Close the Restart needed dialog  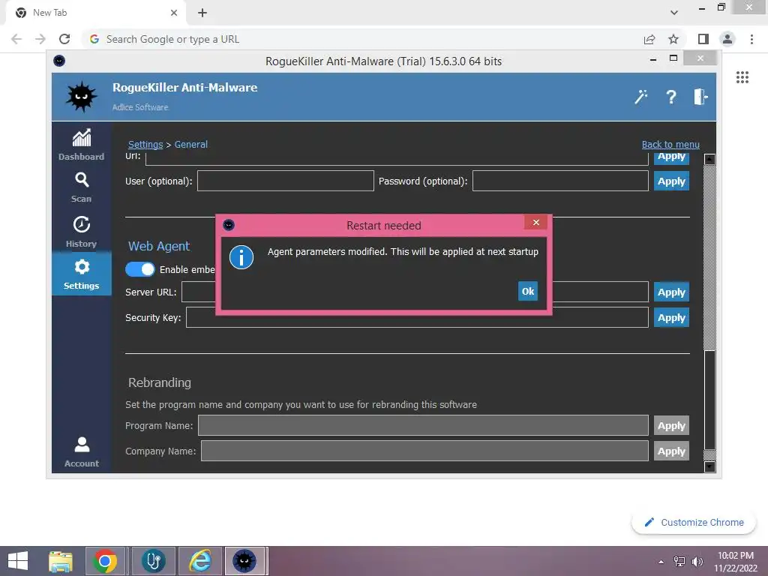[535, 222]
